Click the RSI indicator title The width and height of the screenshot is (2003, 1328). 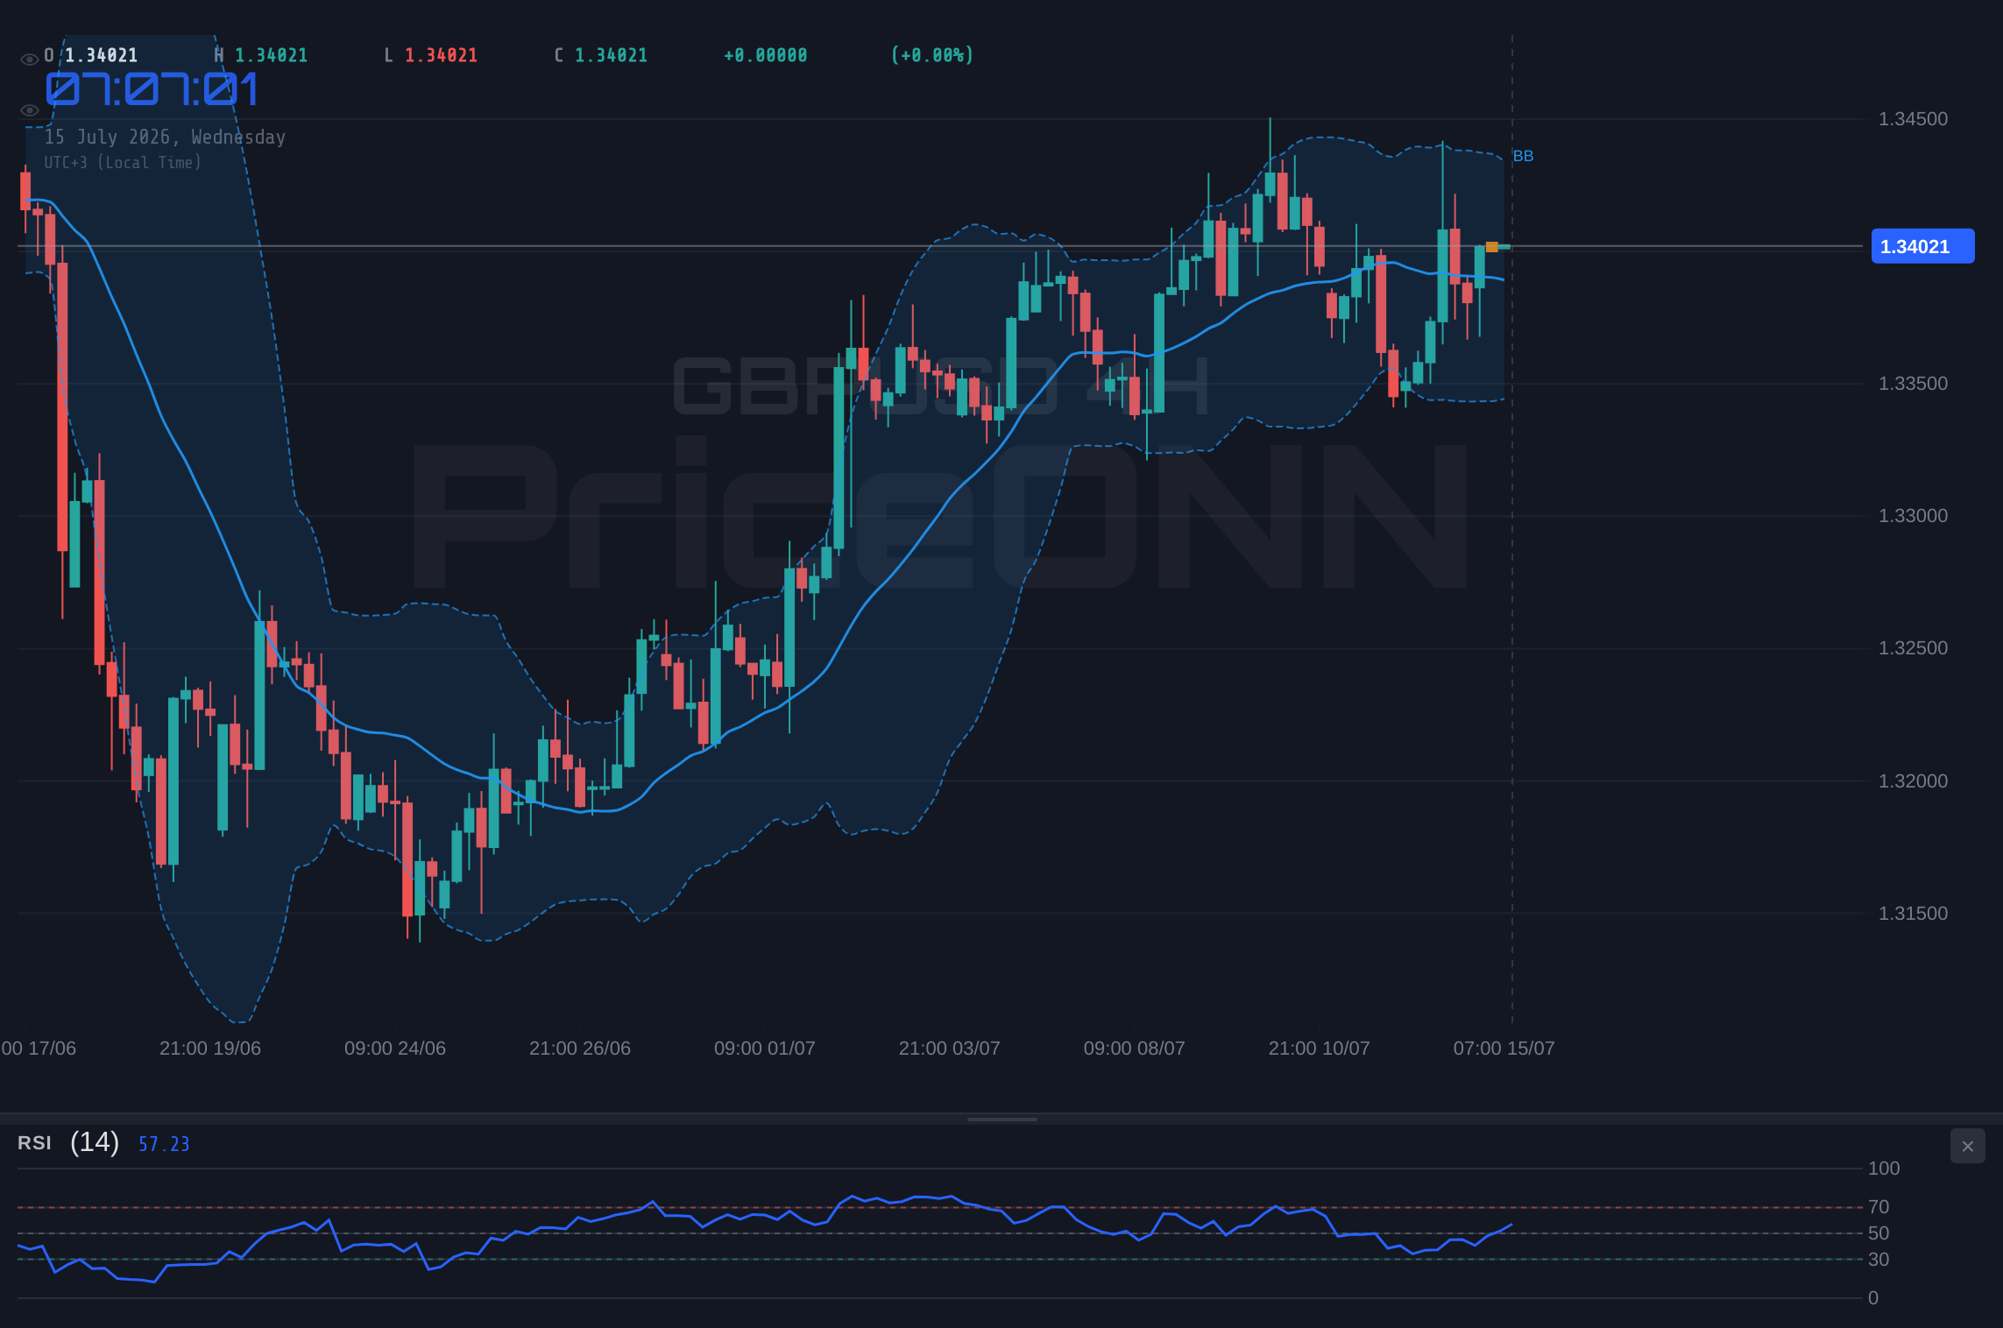point(34,1143)
